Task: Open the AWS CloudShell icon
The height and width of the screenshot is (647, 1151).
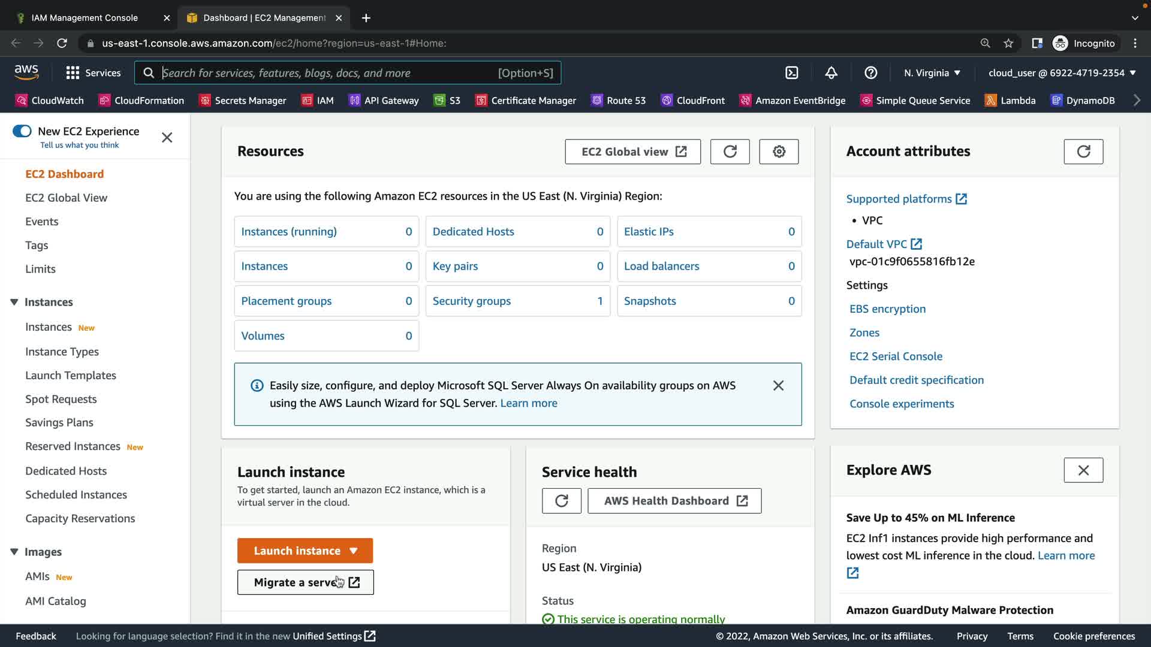Action: [791, 73]
